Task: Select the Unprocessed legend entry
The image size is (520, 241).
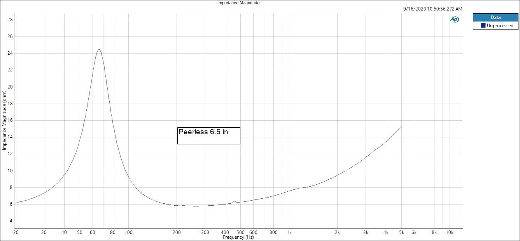Action: (x=495, y=26)
